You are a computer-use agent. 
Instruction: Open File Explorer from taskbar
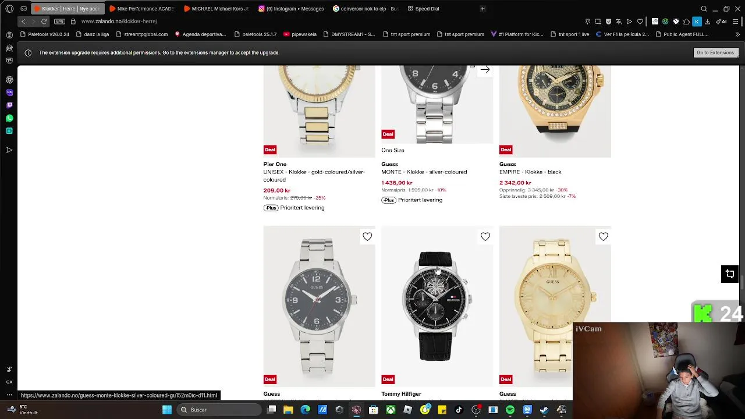tap(288, 410)
